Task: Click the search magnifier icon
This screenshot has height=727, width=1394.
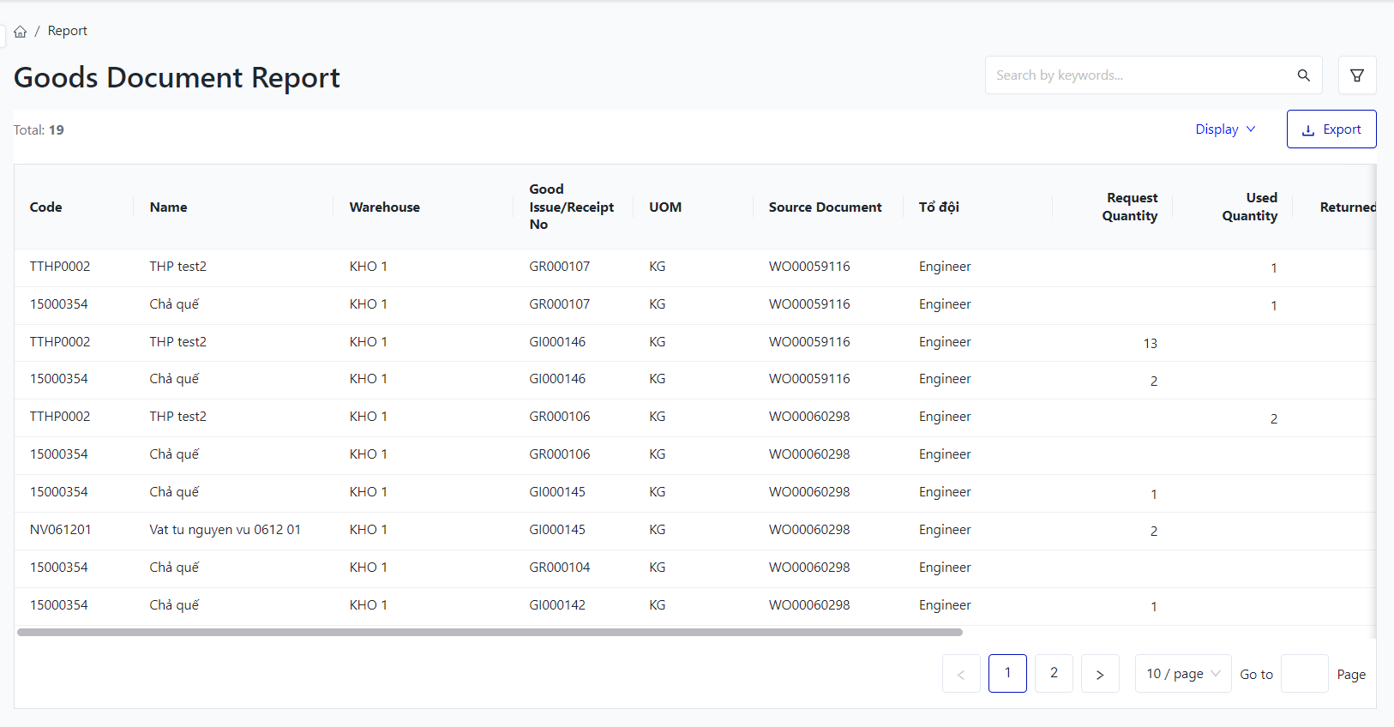Action: click(x=1303, y=75)
